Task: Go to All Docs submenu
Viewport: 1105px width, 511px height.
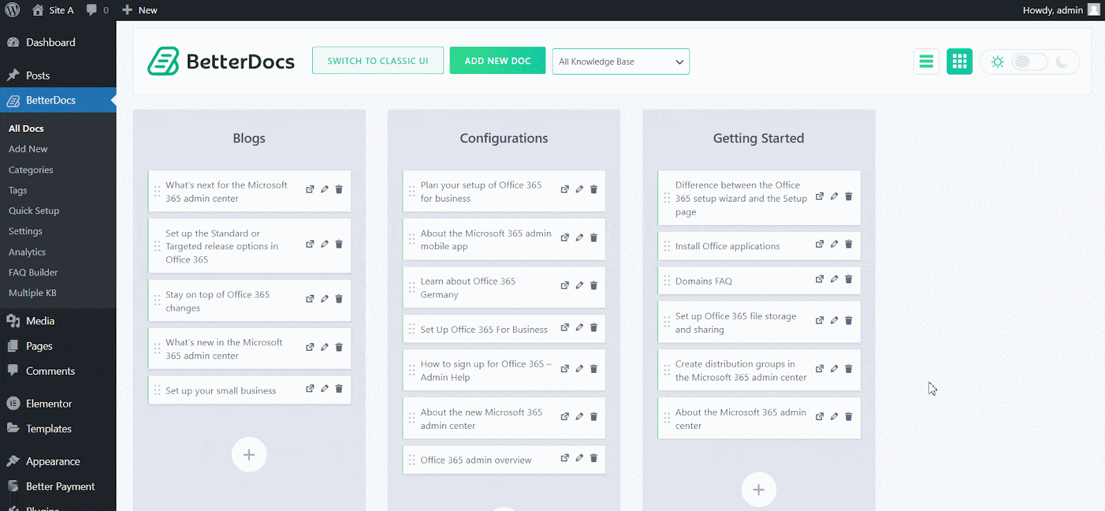Action: pos(26,128)
